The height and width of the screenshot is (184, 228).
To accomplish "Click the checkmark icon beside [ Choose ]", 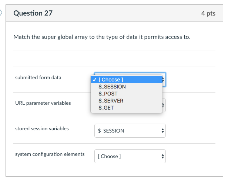I will [95, 80].
